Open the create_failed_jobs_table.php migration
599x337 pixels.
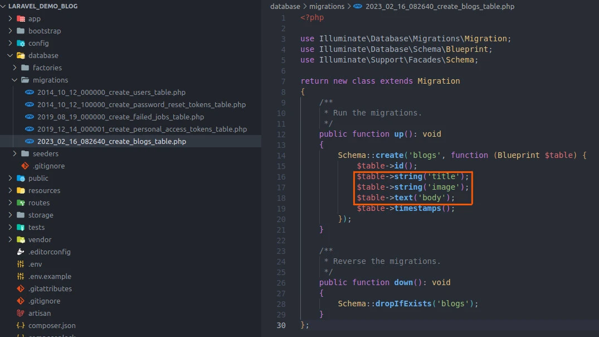(120, 117)
